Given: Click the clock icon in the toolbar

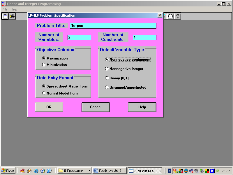Looking at the screenshot, I should (170, 16).
